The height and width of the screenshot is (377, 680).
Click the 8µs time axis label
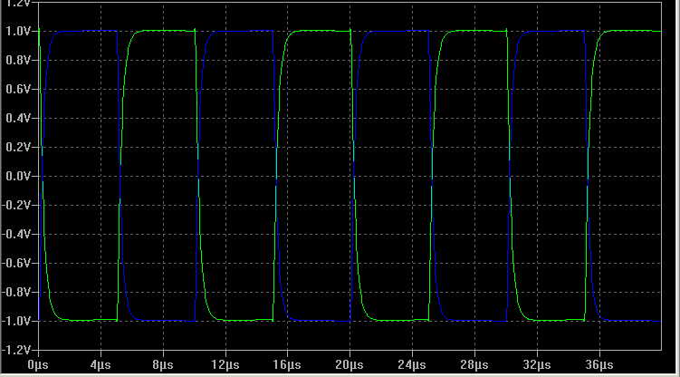coord(163,365)
